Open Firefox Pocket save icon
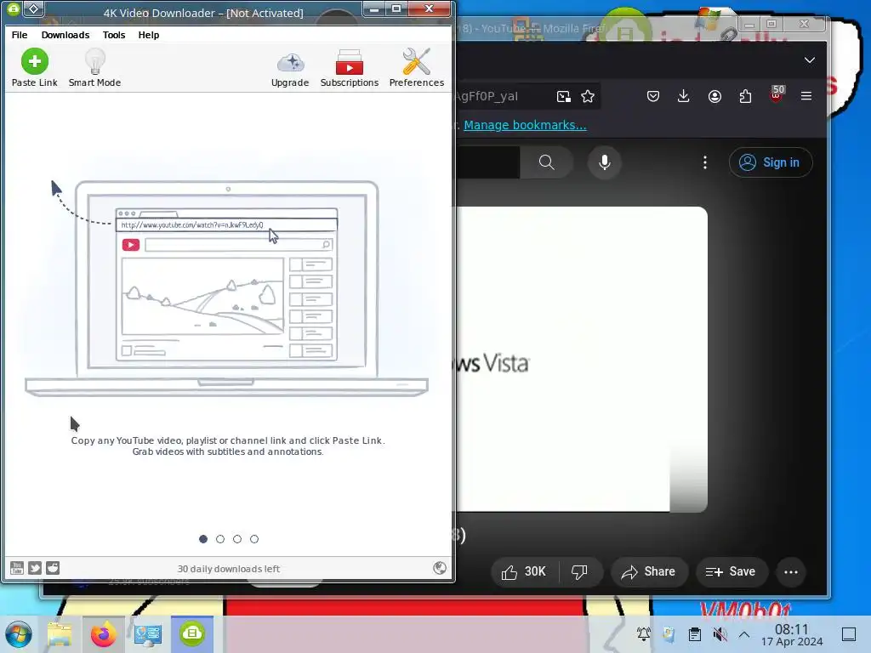Screen dimensions: 871x653 point(653,97)
